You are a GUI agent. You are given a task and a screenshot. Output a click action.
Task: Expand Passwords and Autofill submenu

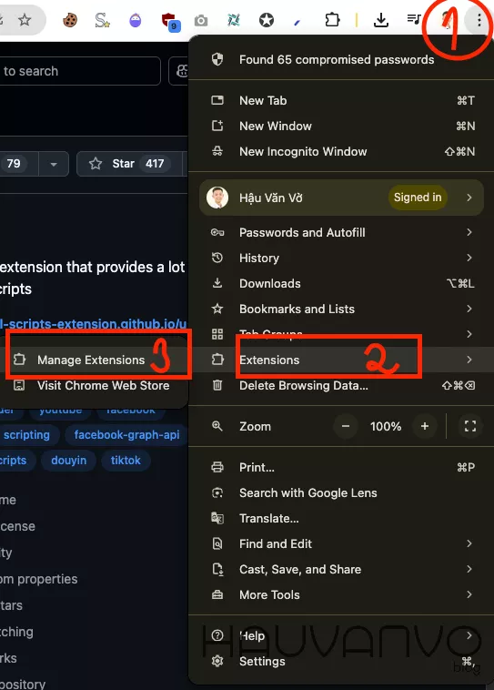point(341,232)
